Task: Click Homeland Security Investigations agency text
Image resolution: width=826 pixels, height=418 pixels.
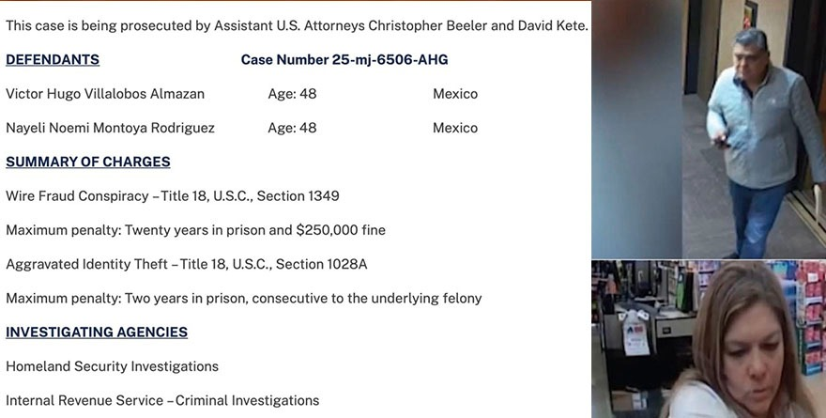Action: coord(113,366)
